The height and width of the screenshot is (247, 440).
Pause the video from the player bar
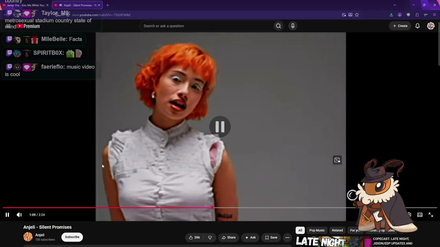[x=7, y=215]
